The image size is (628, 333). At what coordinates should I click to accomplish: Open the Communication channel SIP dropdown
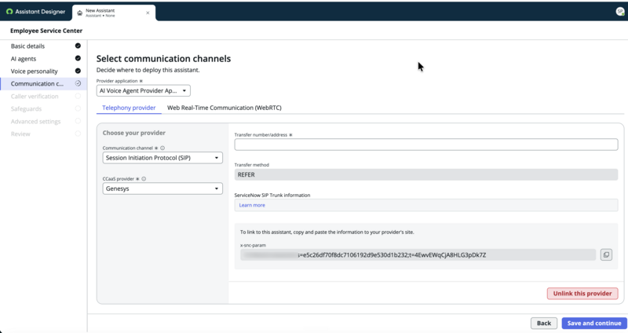pyautogui.click(x=162, y=158)
